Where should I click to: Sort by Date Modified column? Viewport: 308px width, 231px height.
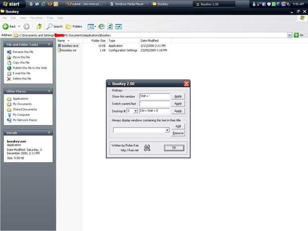click(x=155, y=41)
